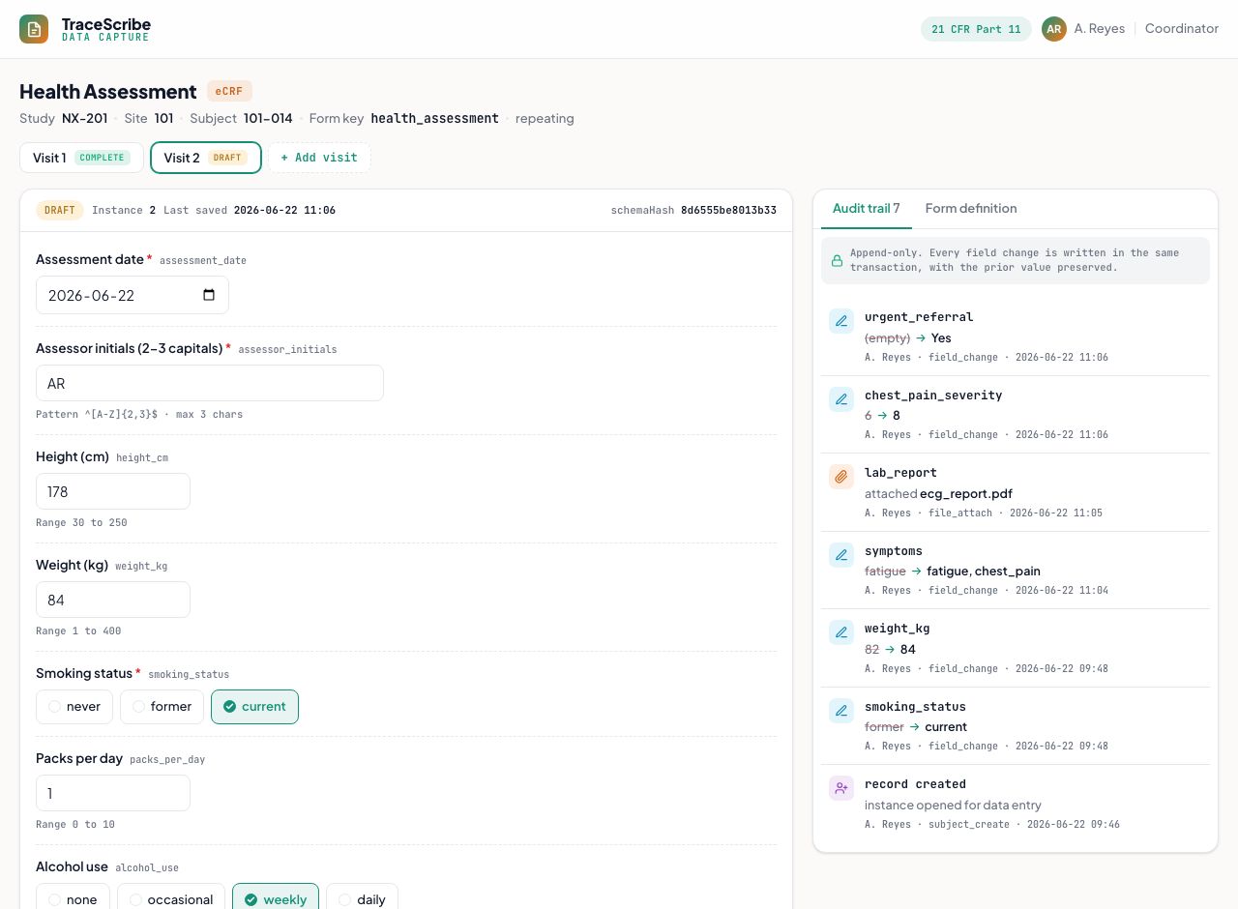Click 'fatigue, chest_pain' new value text
This screenshot has width=1238, height=909.
tap(984, 571)
